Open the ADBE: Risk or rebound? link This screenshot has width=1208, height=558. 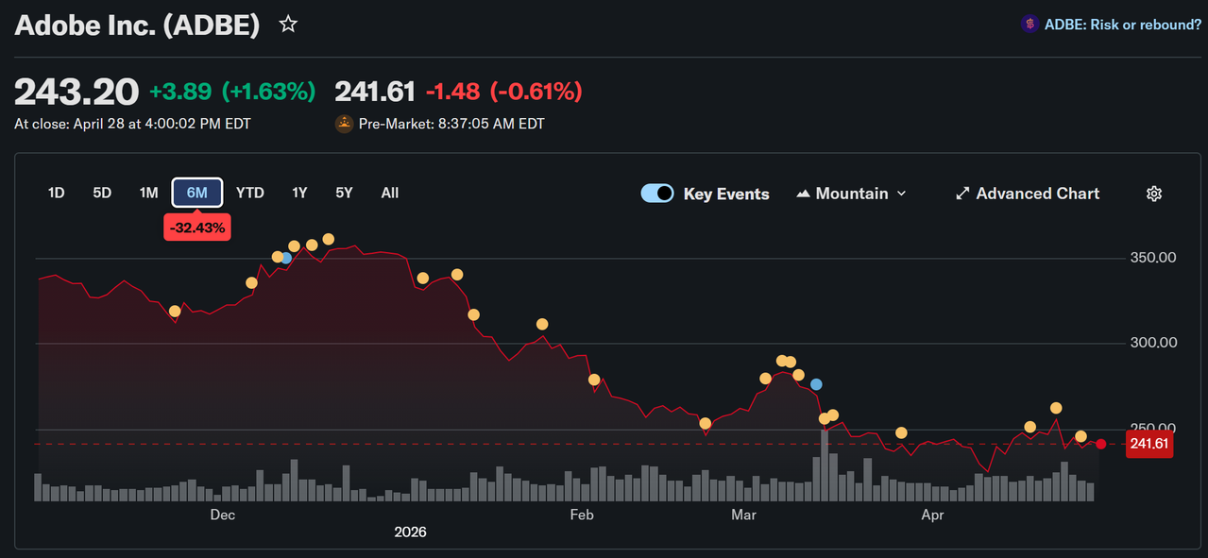point(1123,25)
